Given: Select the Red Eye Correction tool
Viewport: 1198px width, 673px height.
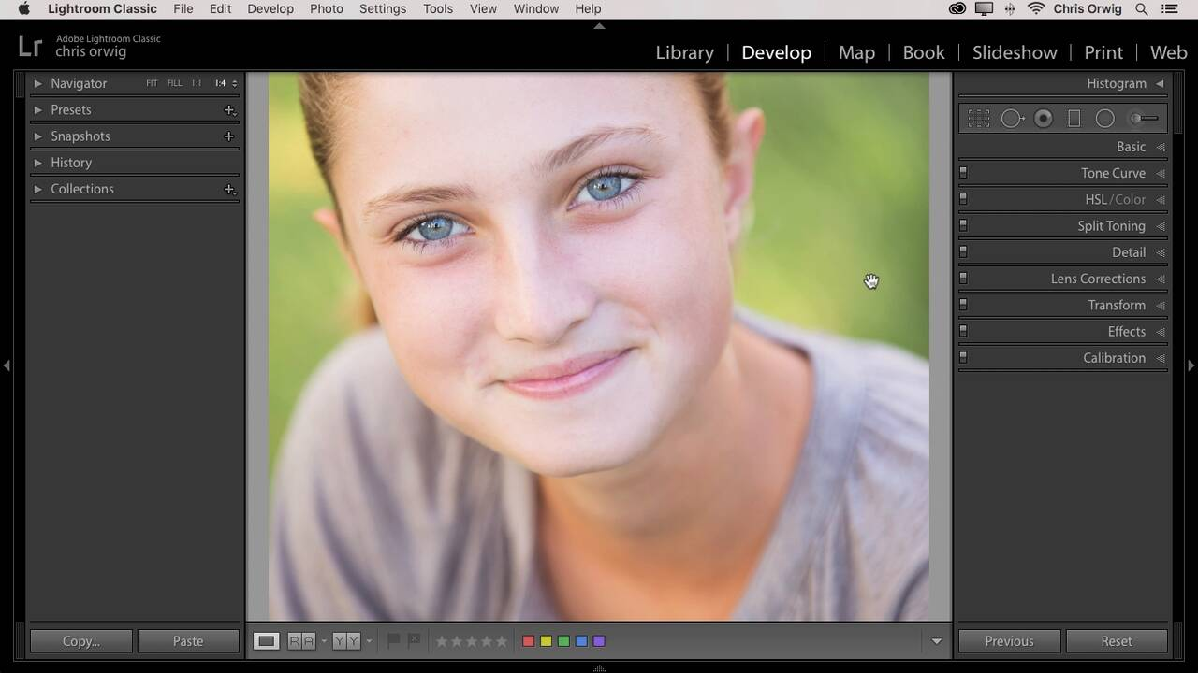Looking at the screenshot, I should 1044,119.
